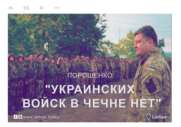The width and height of the screenshot is (181, 127).
Task: Click the VK 'B' icon on image
Action: point(20,117)
